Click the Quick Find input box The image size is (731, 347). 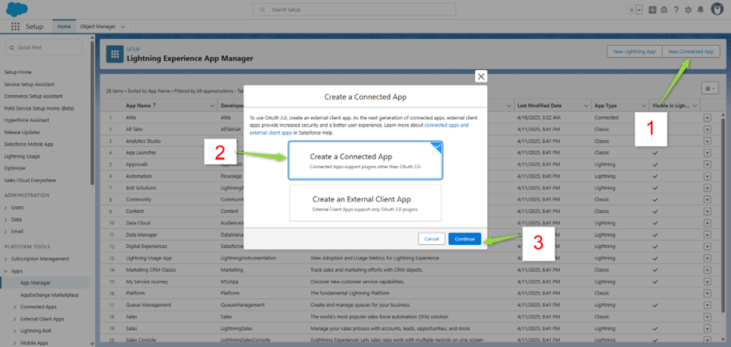pyautogui.click(x=44, y=47)
